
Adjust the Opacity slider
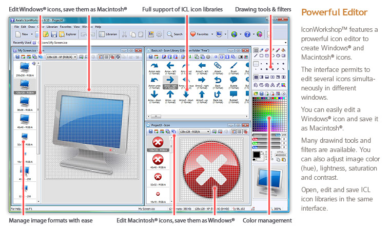pyautogui.click(x=266, y=136)
